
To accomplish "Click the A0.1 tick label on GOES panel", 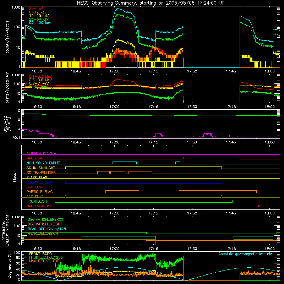I will [16, 137].
